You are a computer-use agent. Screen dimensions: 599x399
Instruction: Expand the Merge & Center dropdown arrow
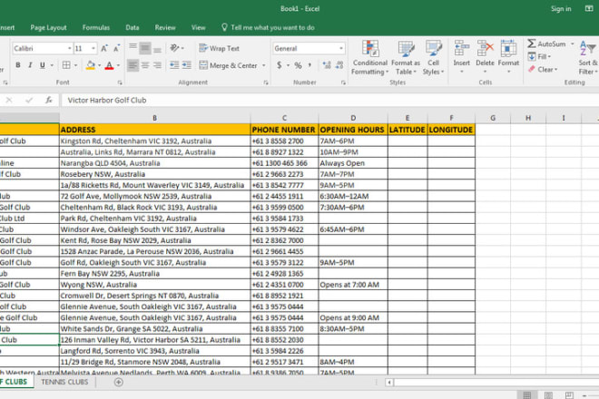(x=263, y=65)
